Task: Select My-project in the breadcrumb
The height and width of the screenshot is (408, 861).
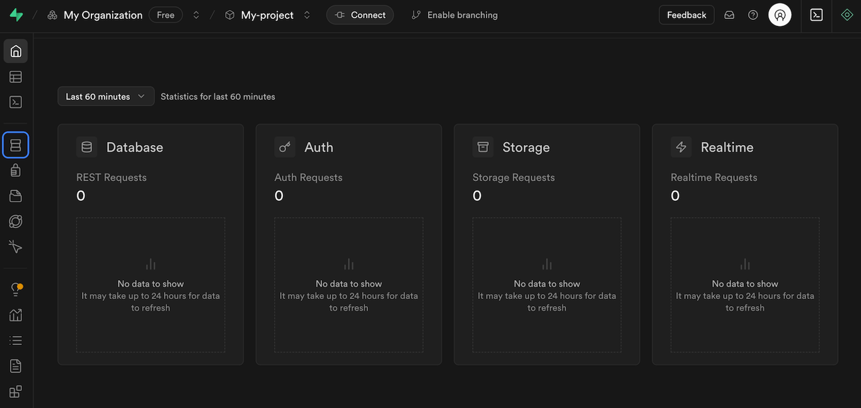Action: pos(266,14)
